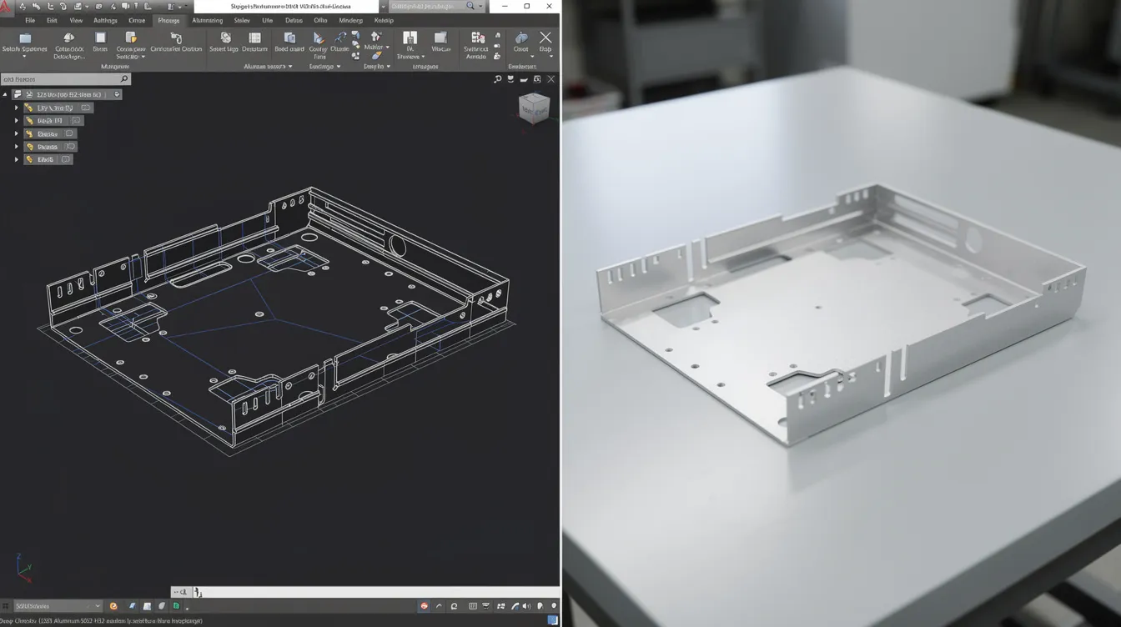Close the viewport using its X button
Image resolution: width=1121 pixels, height=627 pixels.
pos(550,79)
